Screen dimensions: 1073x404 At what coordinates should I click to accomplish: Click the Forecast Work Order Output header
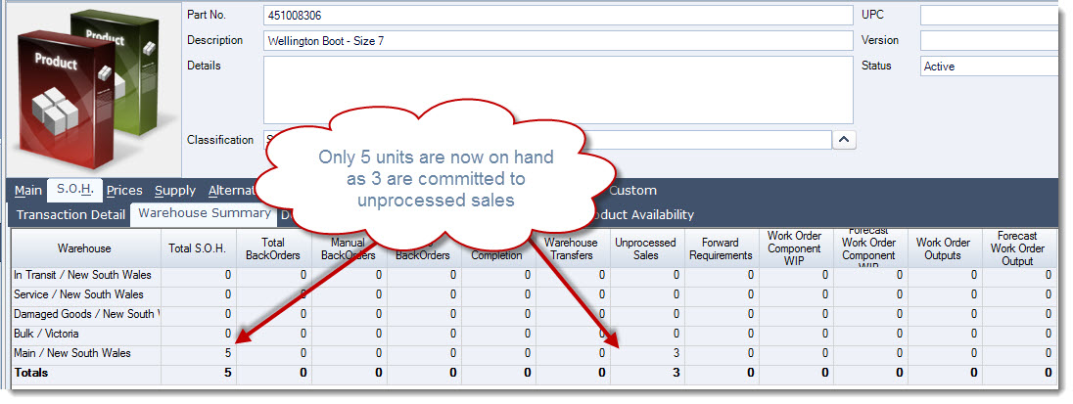pos(1017,248)
